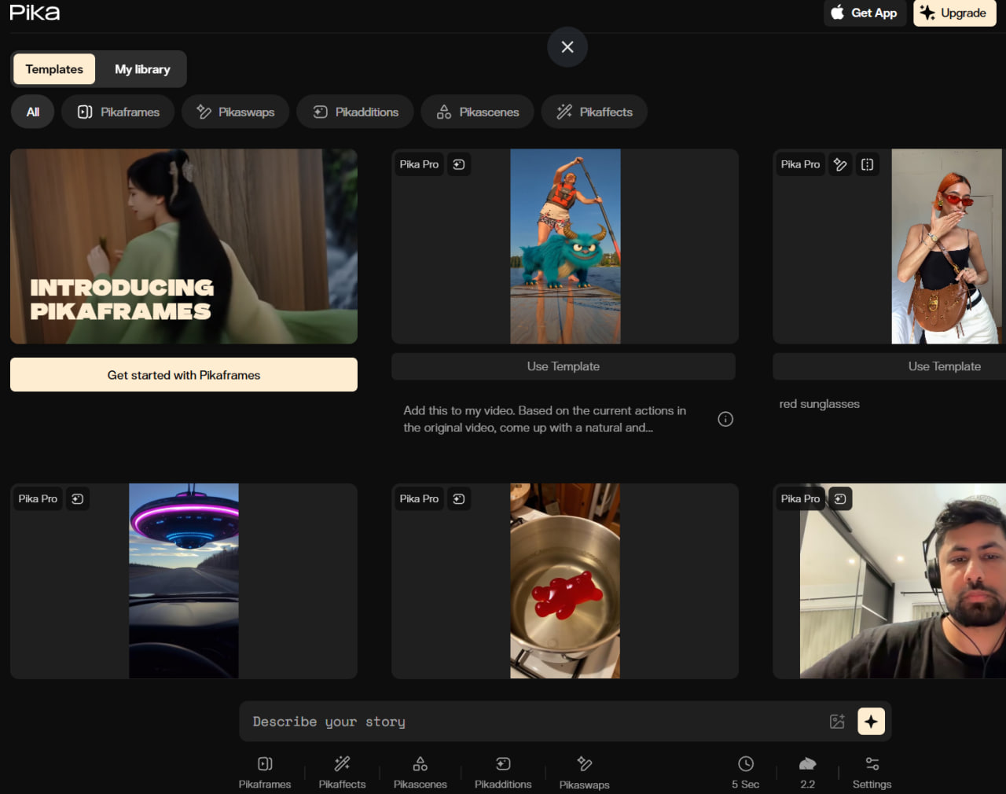Show All templates filter
Viewport: 1006px width, 794px height.
pos(32,112)
